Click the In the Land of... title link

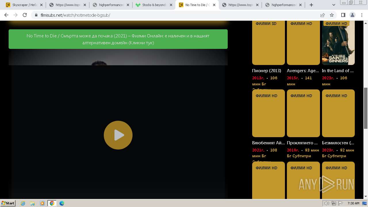coord(338,71)
